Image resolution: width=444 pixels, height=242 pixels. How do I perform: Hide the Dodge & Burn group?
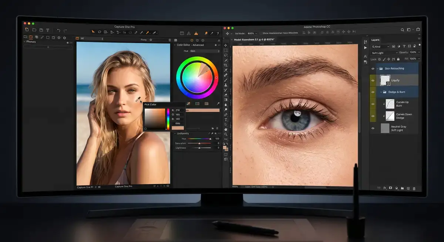(373, 92)
